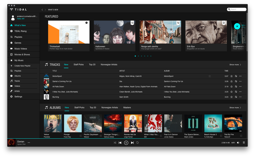Open Tracks under My Music

17,81
